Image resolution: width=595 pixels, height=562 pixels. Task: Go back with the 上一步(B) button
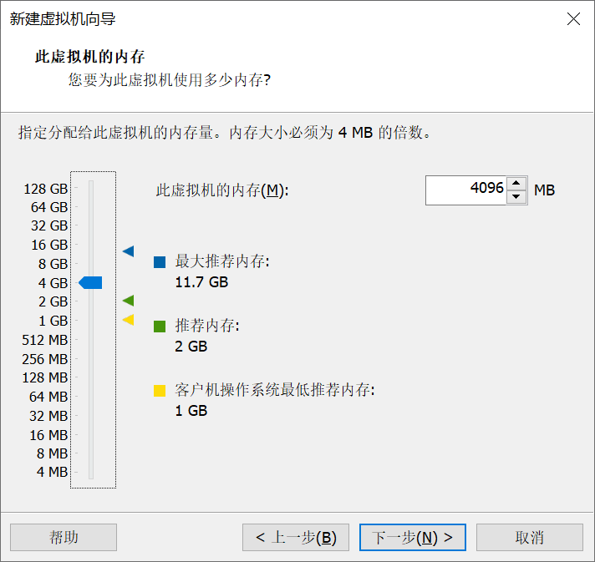(295, 538)
